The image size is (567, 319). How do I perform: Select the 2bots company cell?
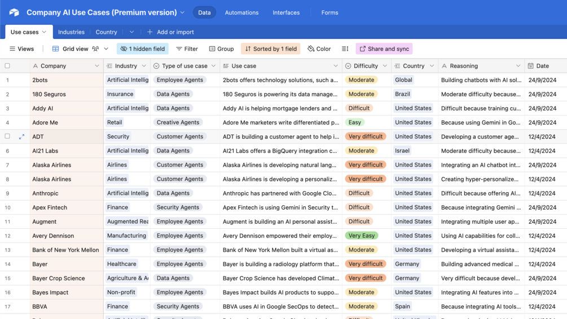click(x=67, y=80)
